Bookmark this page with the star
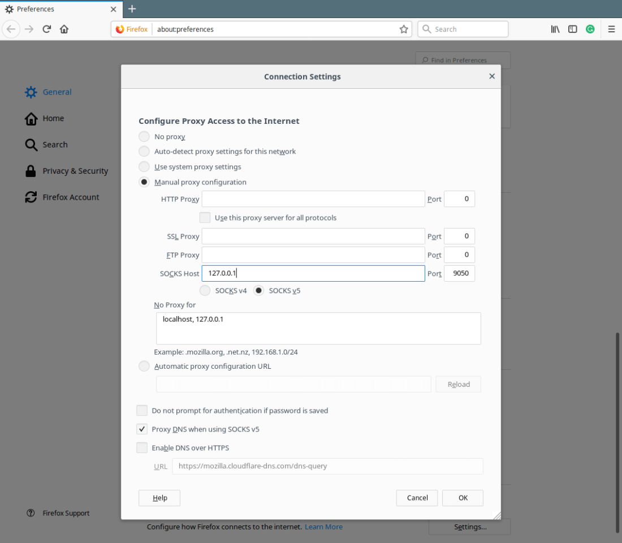This screenshot has width=622, height=543. (403, 29)
